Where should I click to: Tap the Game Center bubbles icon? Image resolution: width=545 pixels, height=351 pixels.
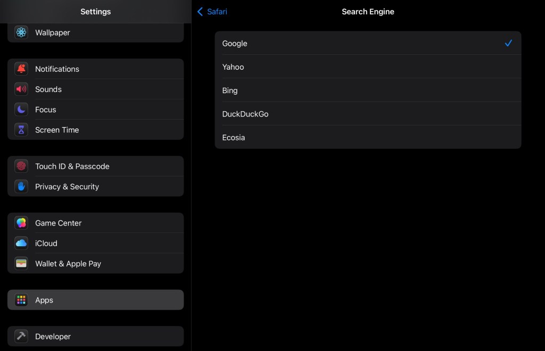point(21,223)
